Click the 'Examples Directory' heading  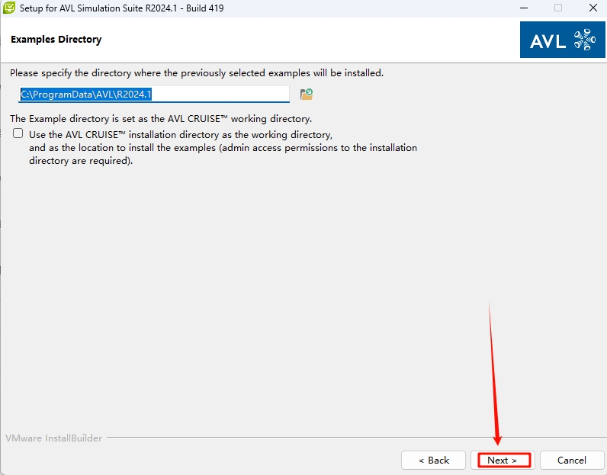56,39
